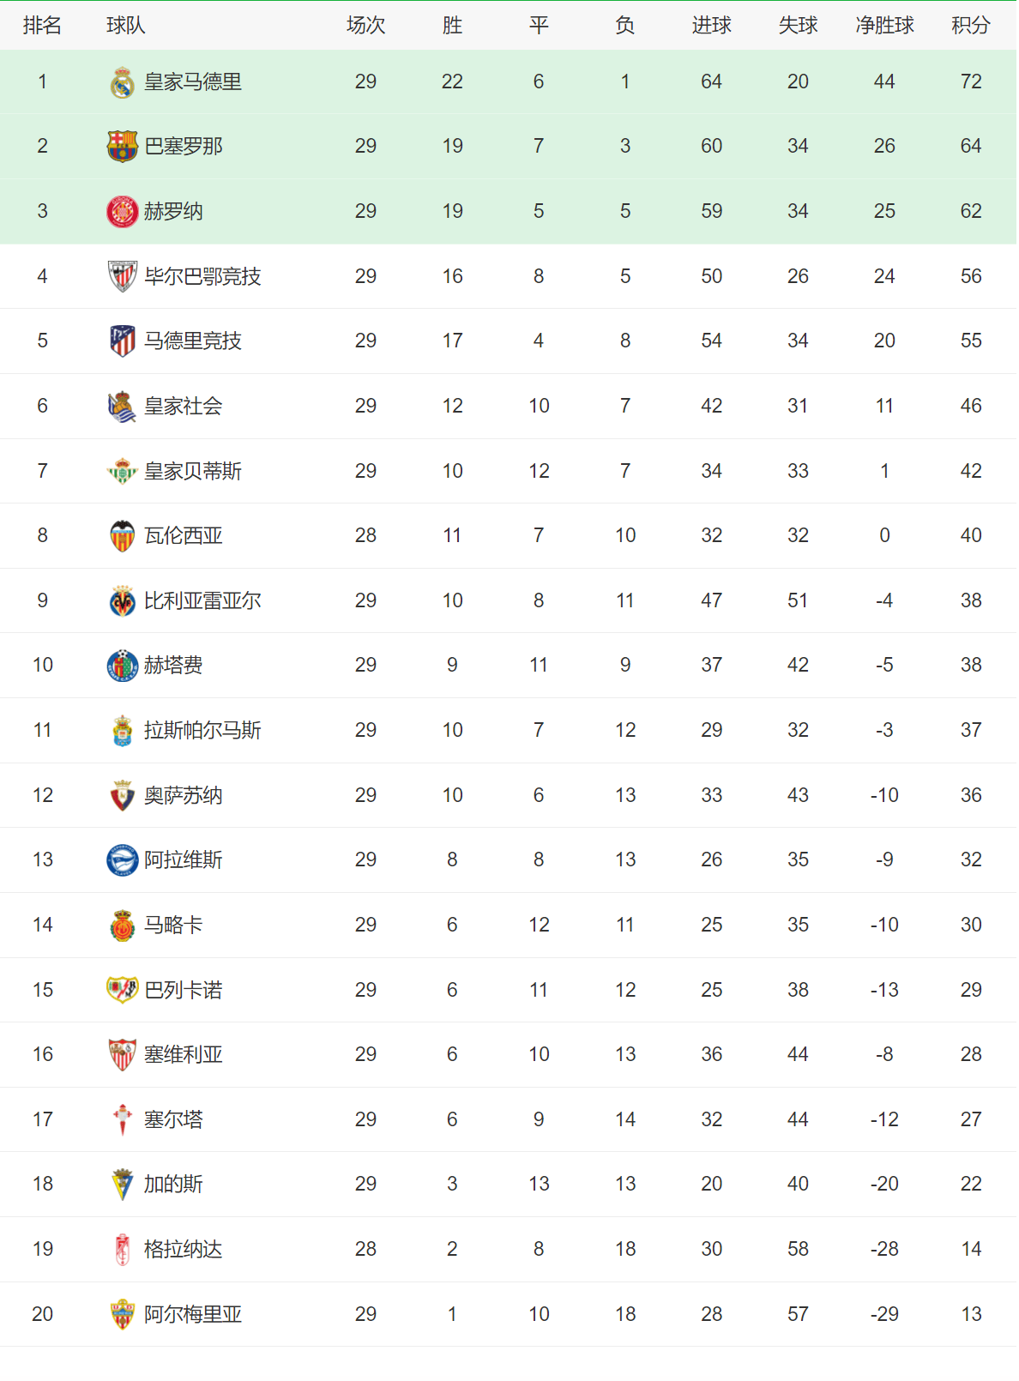The image size is (1019, 1381).
Task: Click the Atletico Madrid badge
Action: (123, 341)
